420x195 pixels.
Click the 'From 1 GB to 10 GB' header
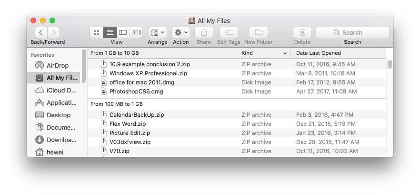tap(115, 53)
